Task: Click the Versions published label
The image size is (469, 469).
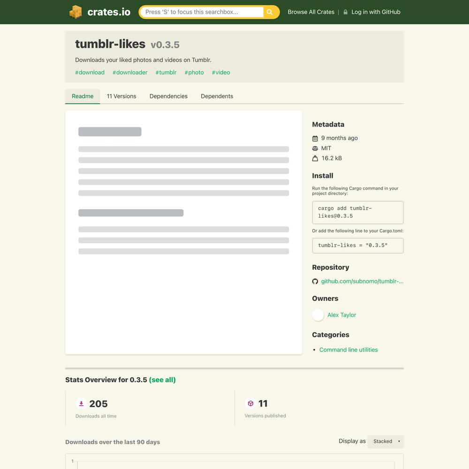Action: pyautogui.click(x=265, y=416)
